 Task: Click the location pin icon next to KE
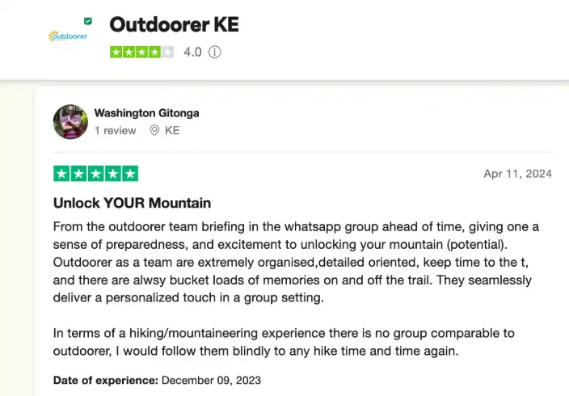point(154,130)
